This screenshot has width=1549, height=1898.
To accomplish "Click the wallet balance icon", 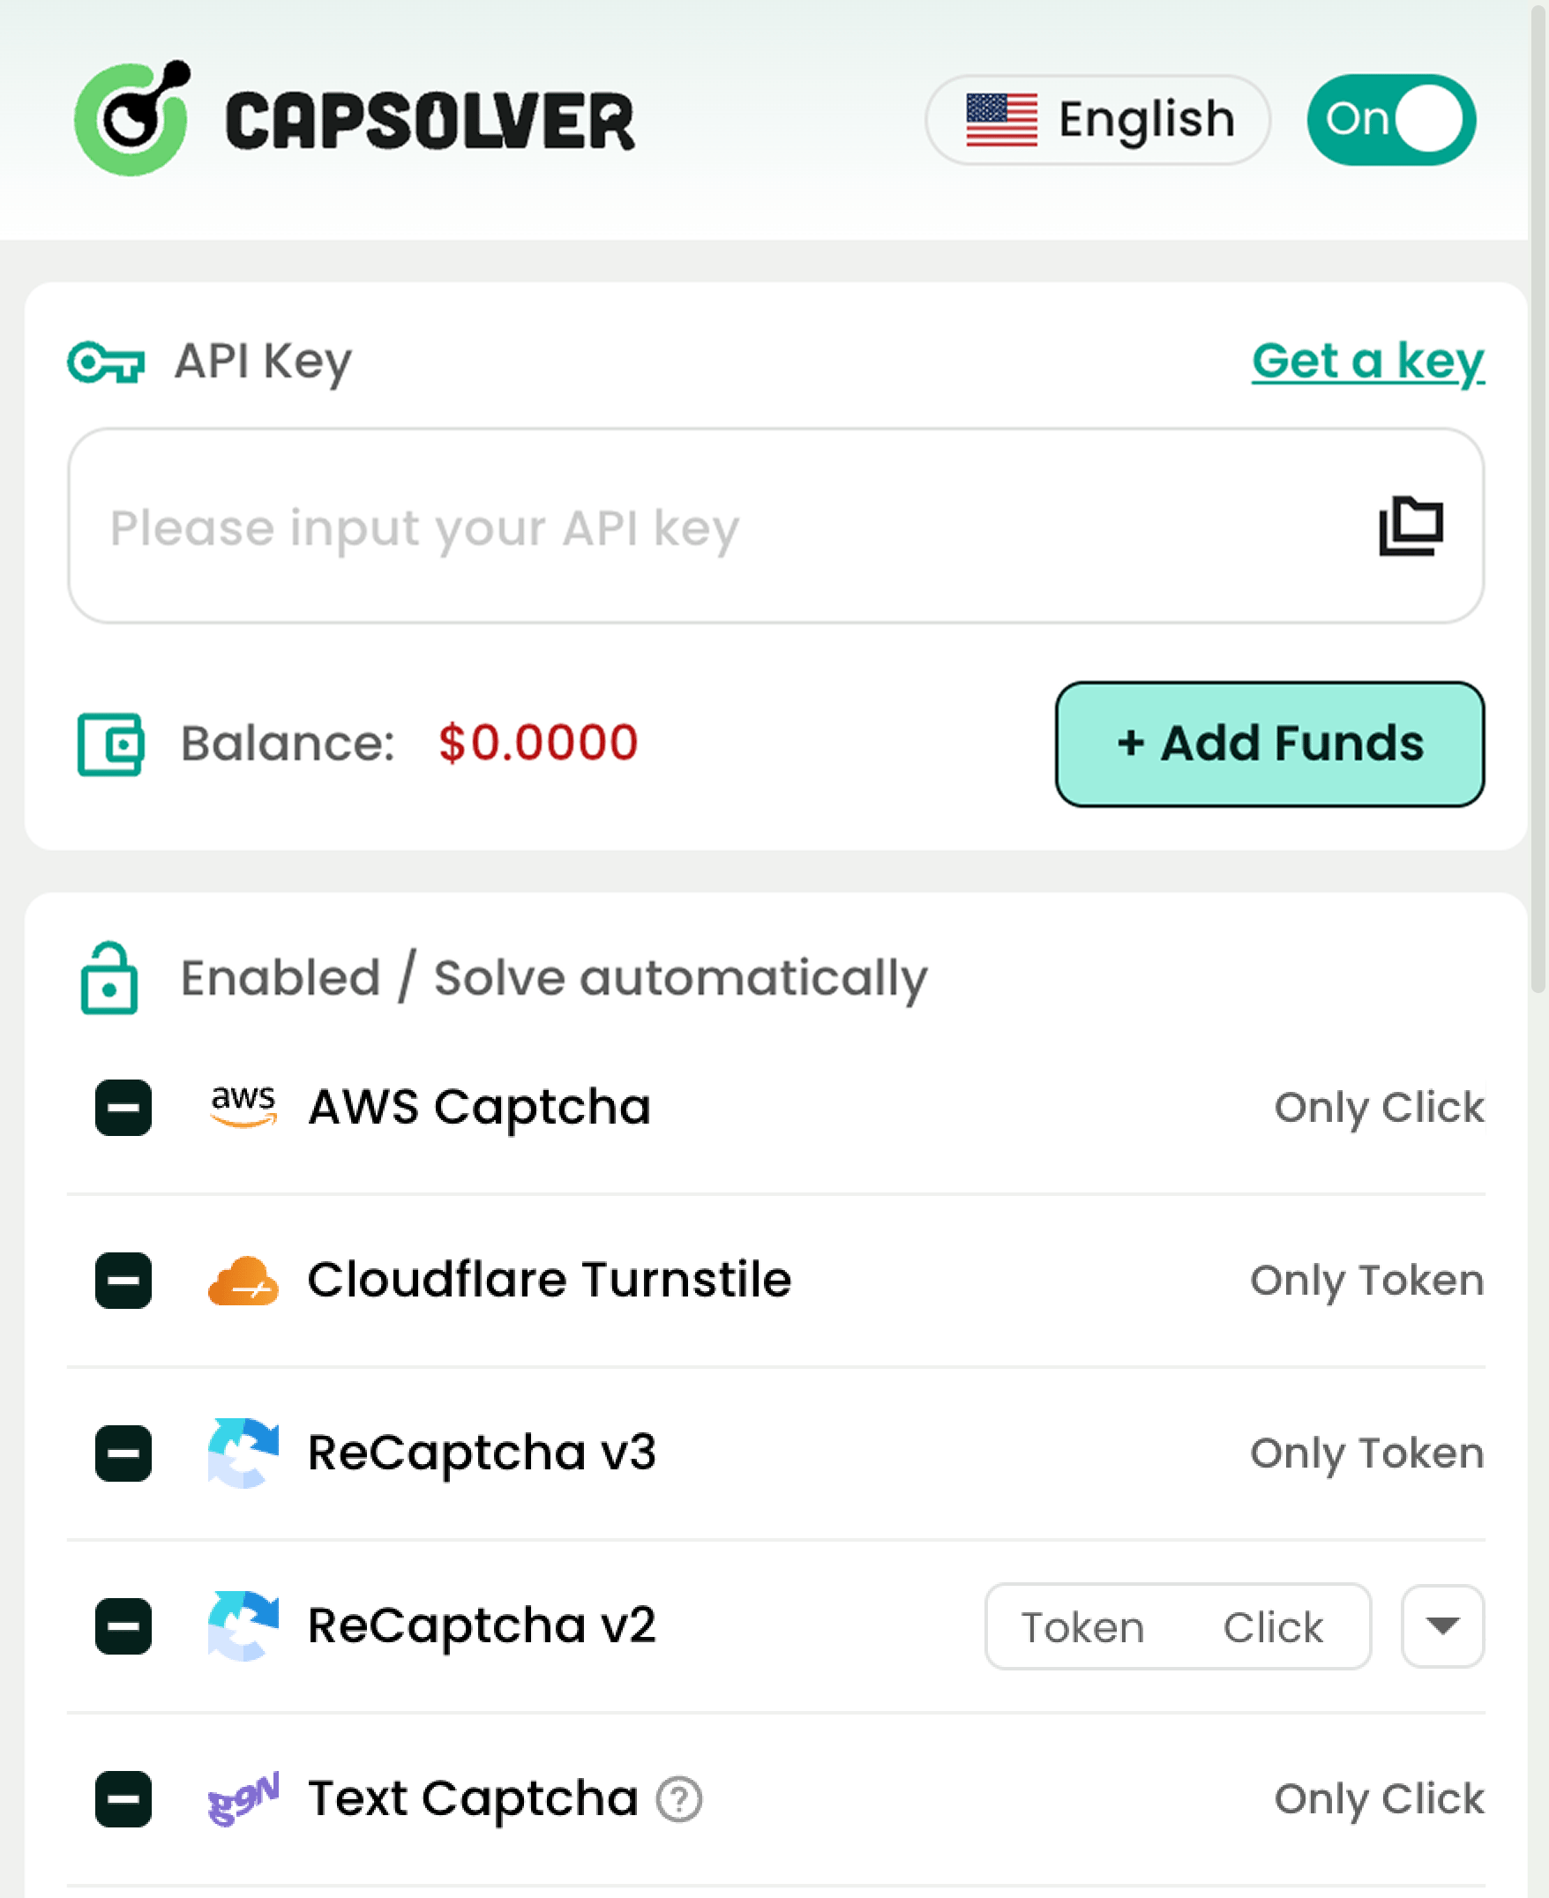I will tap(110, 744).
